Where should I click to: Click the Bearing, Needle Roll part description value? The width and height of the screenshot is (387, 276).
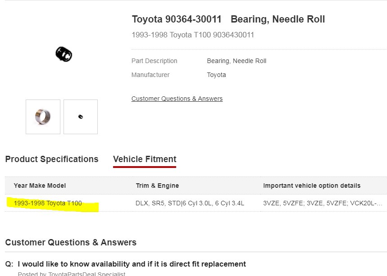click(x=237, y=61)
